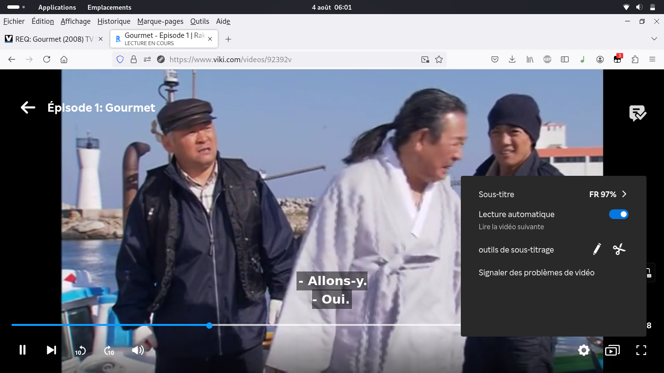The height and width of the screenshot is (373, 664).
Task: Reload the current page
Action: click(x=47, y=59)
